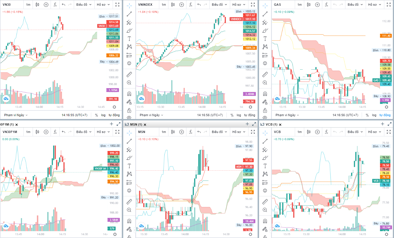The height and width of the screenshot is (238, 394).
Task: Open Phạm vi Ngày range dropdown on VN30
Action: point(16,115)
